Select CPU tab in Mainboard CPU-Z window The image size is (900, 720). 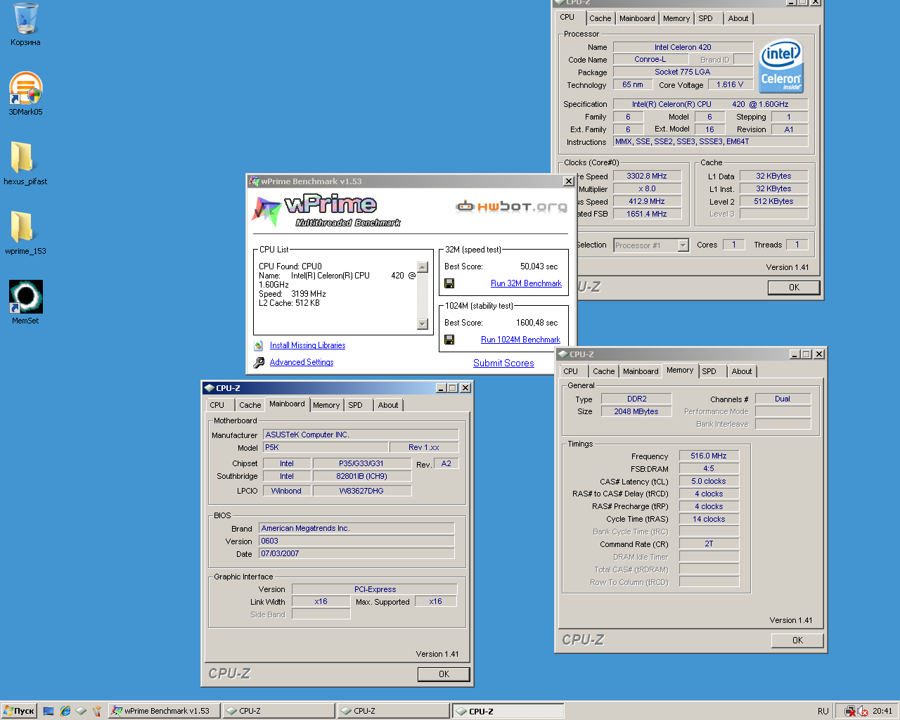coord(217,405)
